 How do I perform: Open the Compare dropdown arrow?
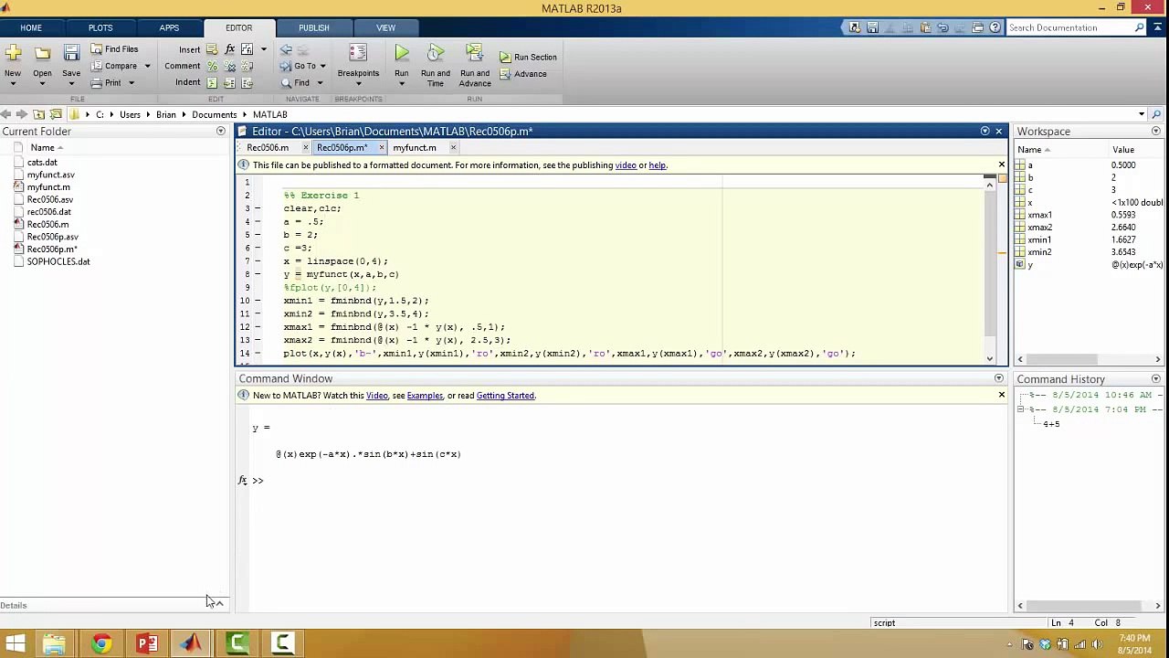[147, 66]
